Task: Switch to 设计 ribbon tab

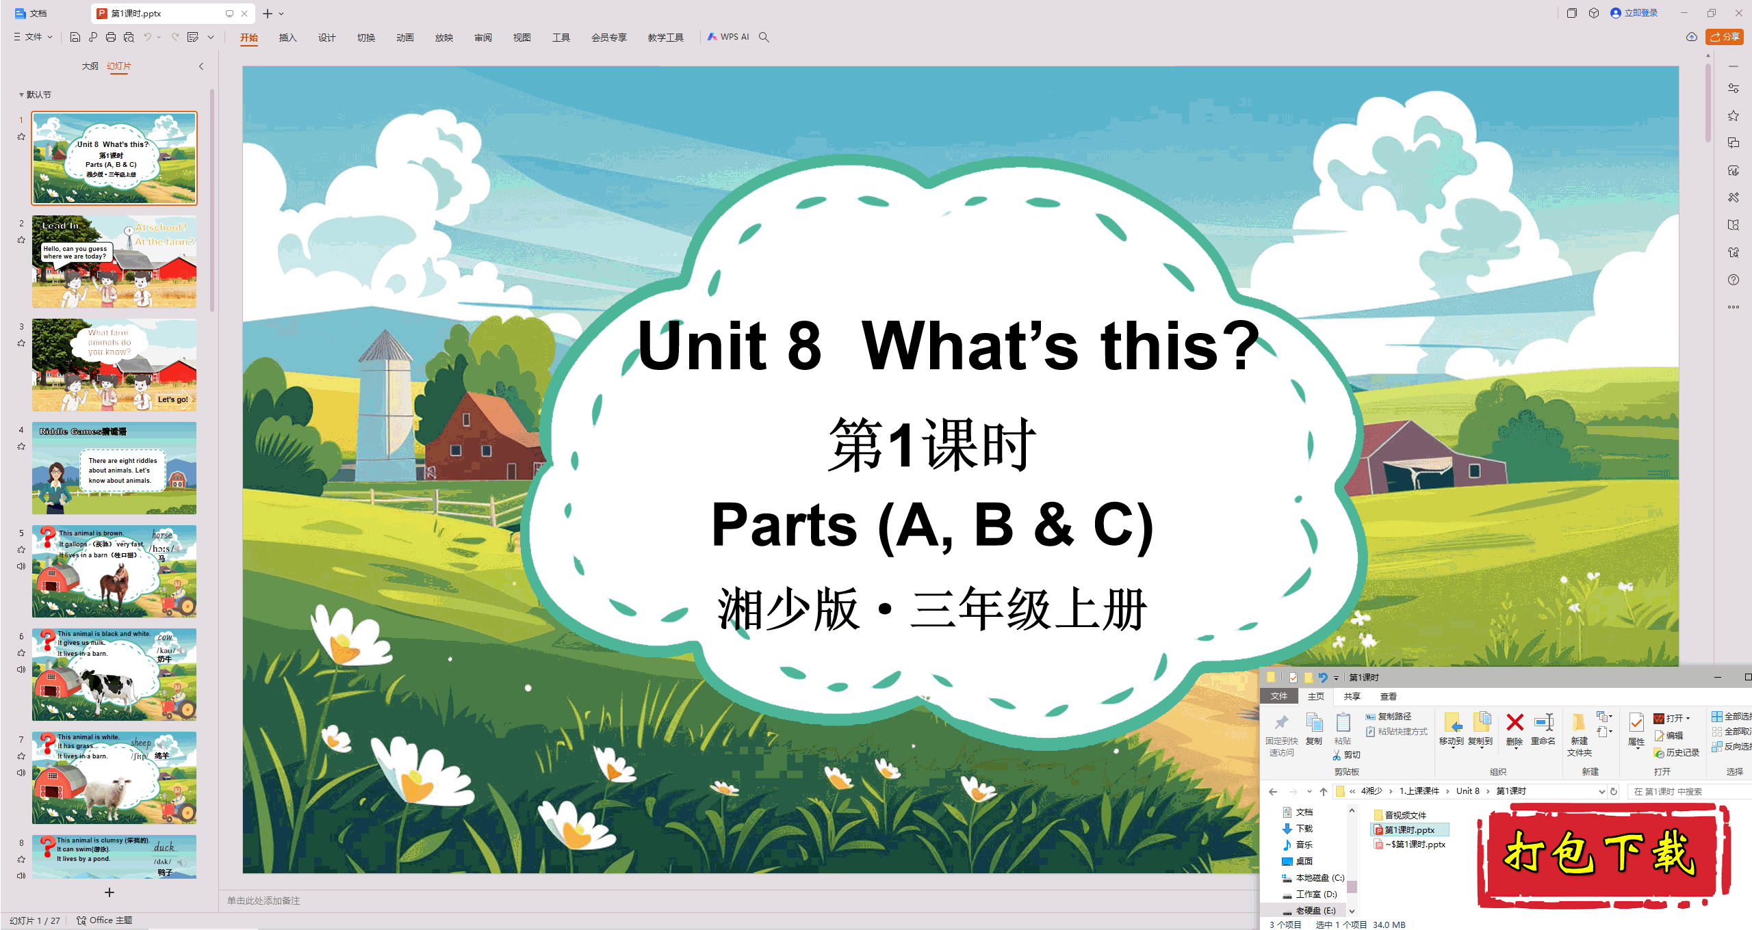Action: 327,38
